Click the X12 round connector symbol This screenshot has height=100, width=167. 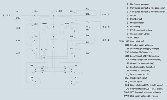pos(31,28)
